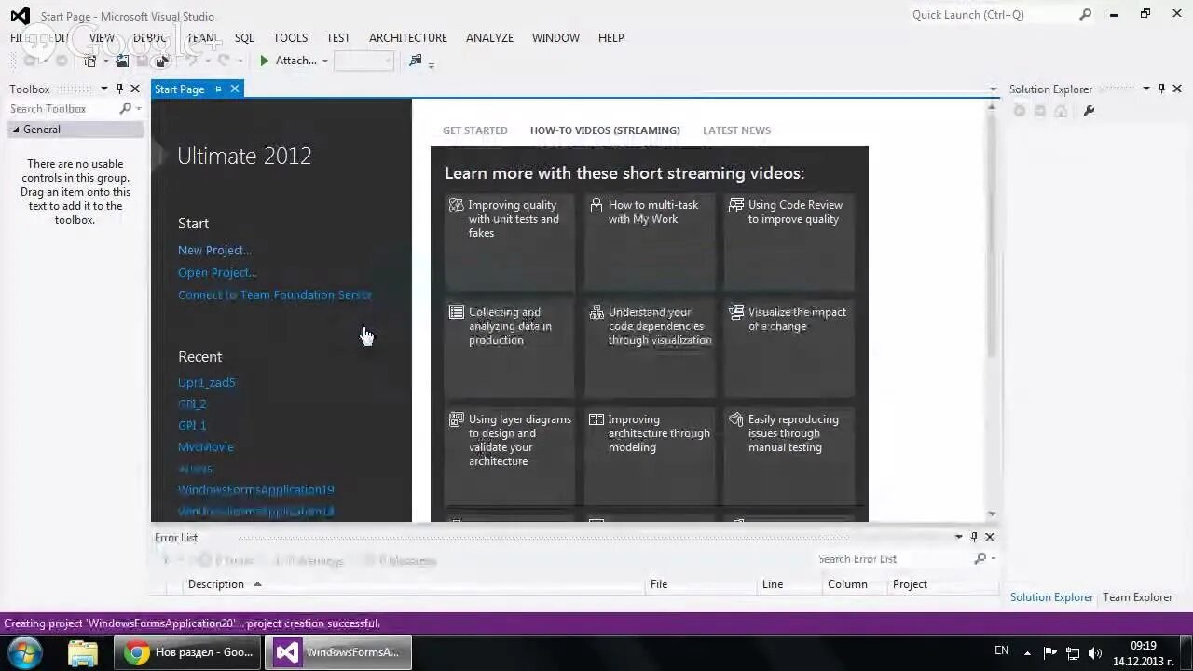Click the New Project toolbar icon
Image resolution: width=1193 pixels, height=671 pixels.
(90, 61)
